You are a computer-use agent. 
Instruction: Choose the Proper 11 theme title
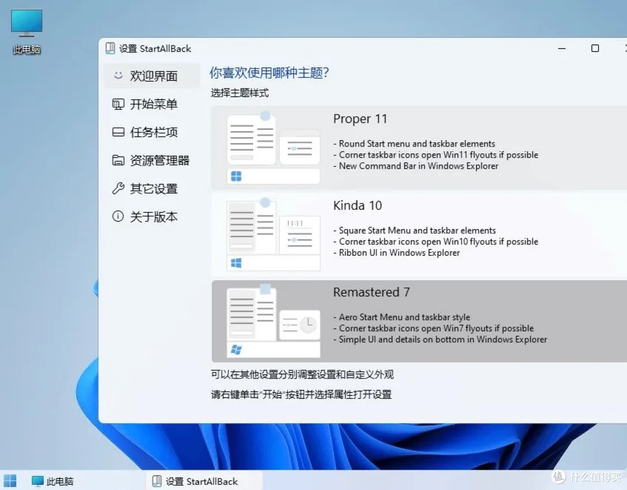[x=360, y=119]
